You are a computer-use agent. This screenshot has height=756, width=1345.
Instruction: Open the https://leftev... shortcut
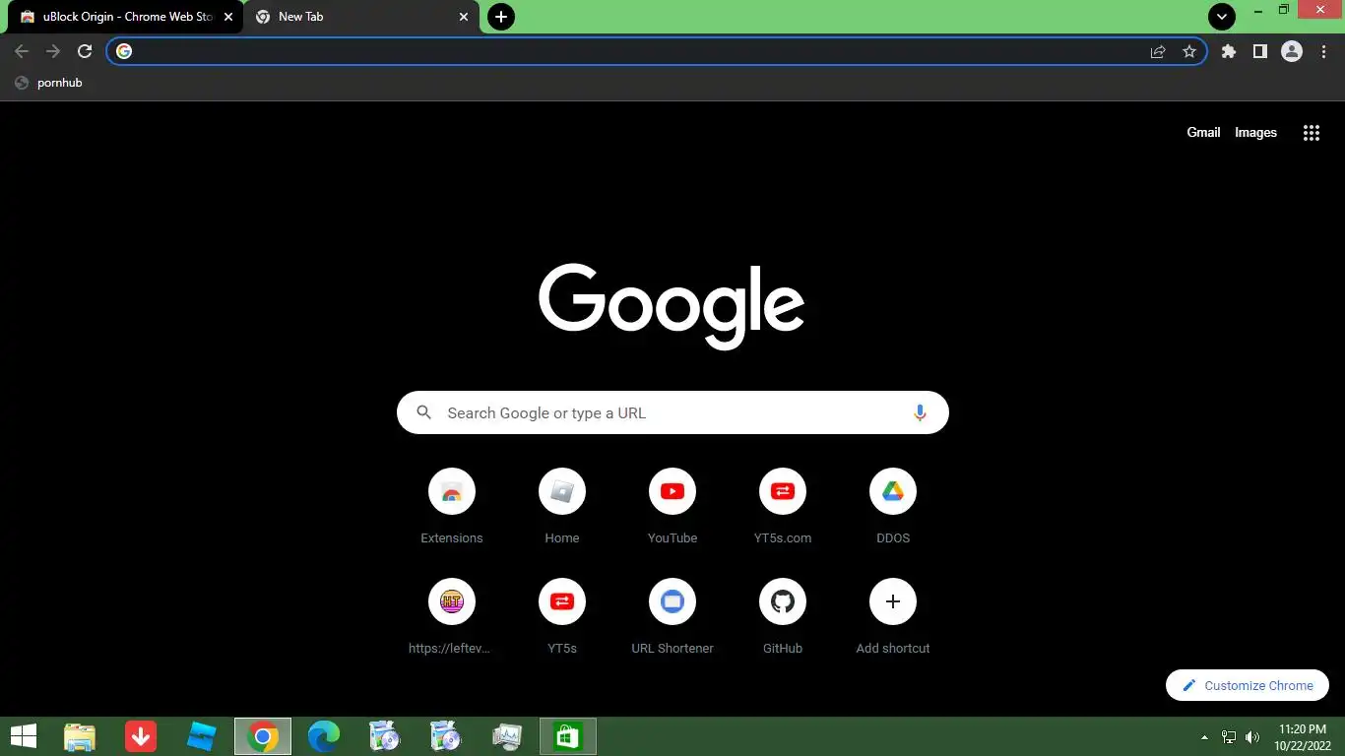click(452, 616)
